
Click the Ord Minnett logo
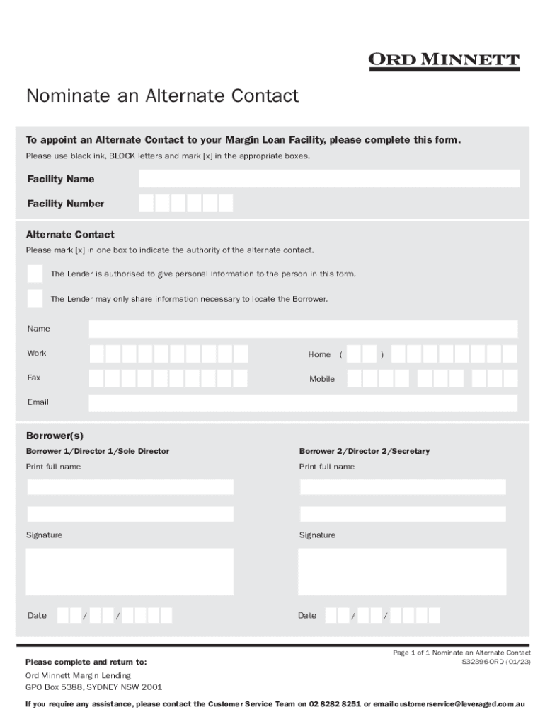pyautogui.click(x=444, y=61)
